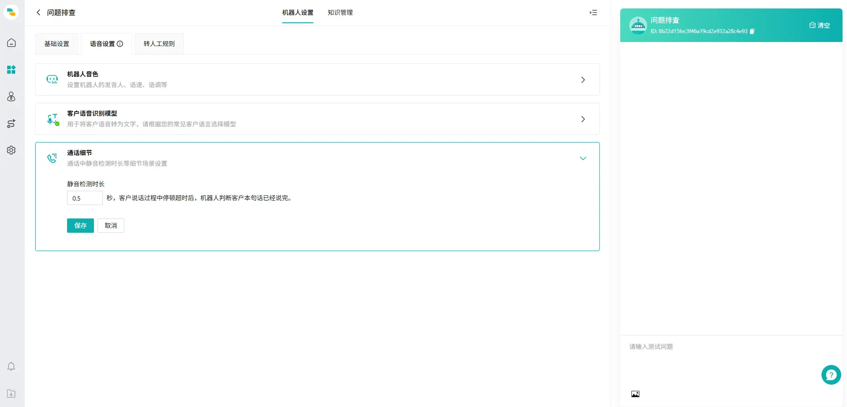
Task: Clear the chat with 清空
Action: pos(819,25)
